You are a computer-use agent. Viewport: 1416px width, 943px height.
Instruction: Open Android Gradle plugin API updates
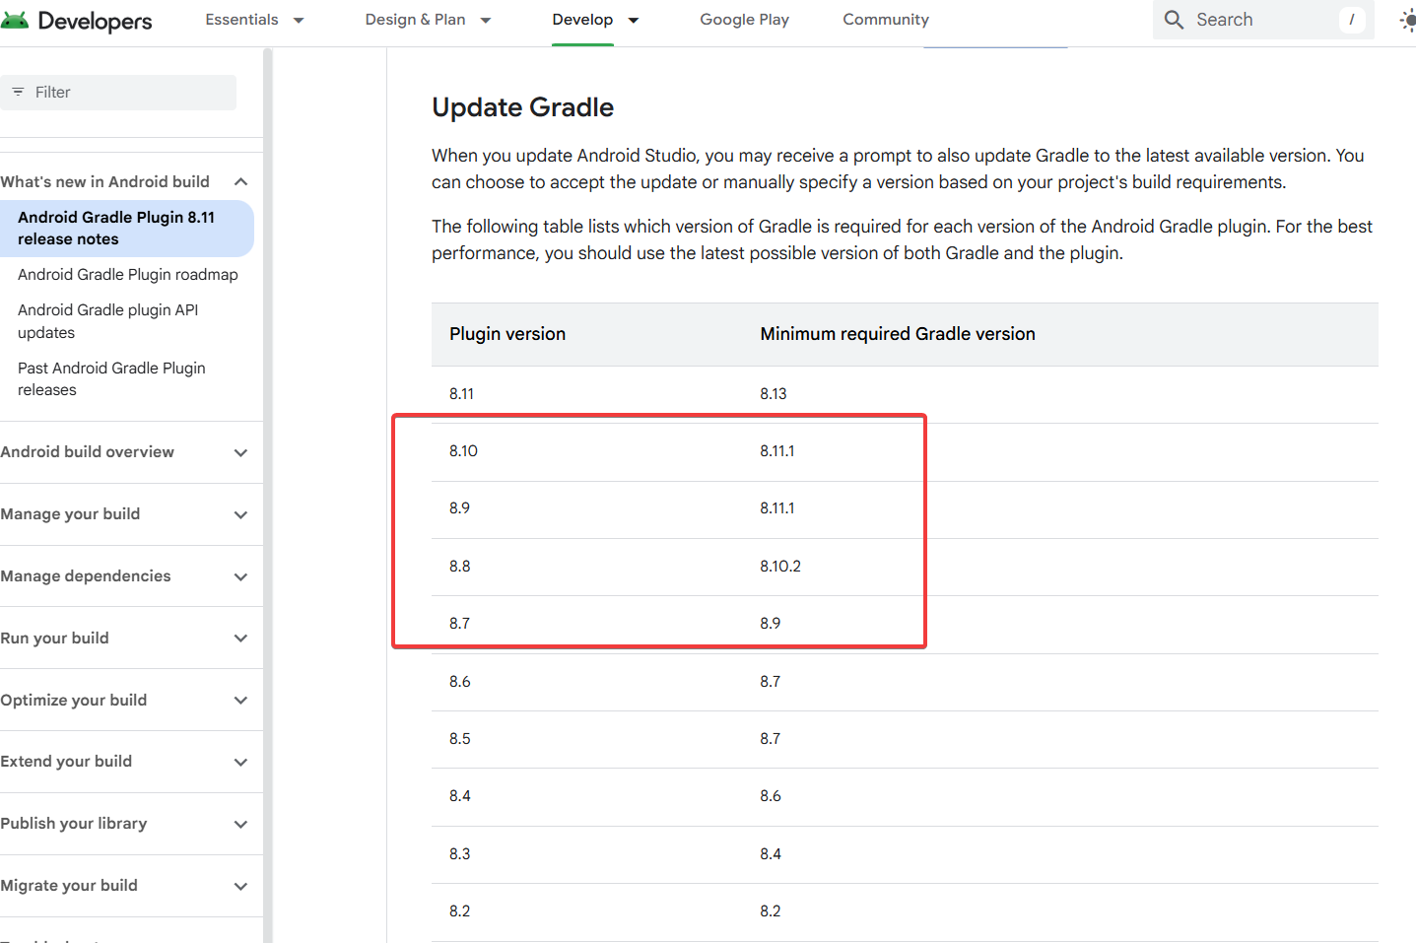tap(108, 321)
